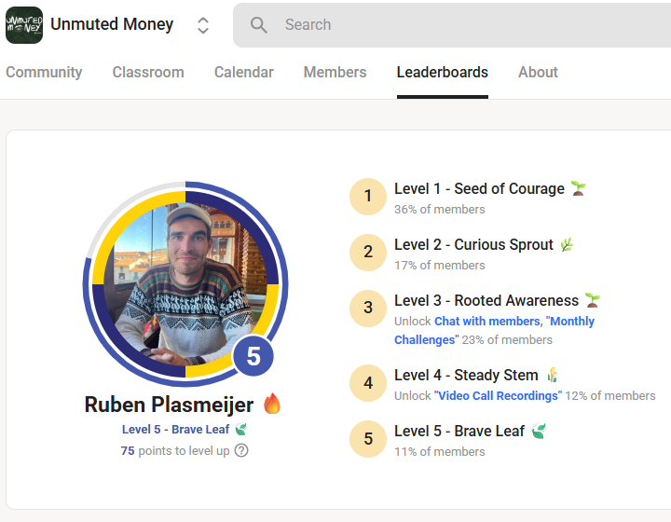
Task: Open the Chat with members link
Action: (x=486, y=322)
